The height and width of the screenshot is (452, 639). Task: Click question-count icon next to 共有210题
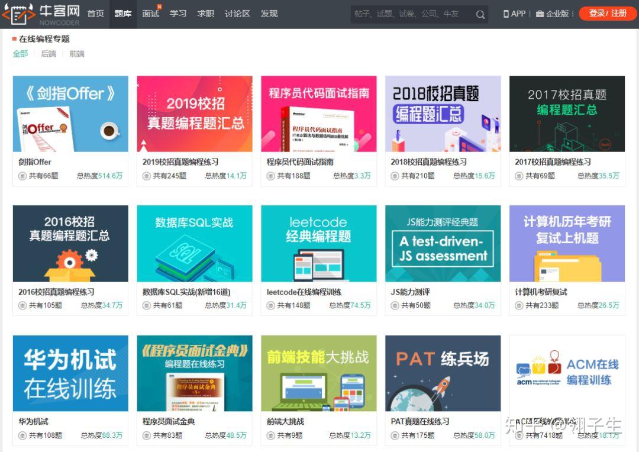[395, 176]
